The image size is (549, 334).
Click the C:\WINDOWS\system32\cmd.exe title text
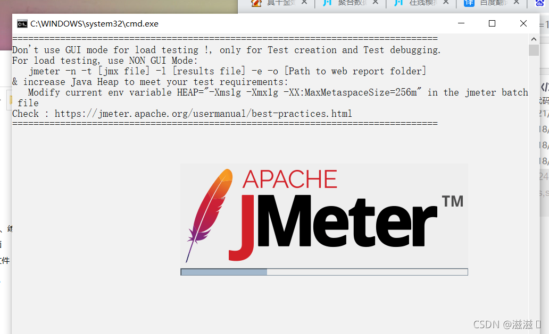(x=94, y=24)
